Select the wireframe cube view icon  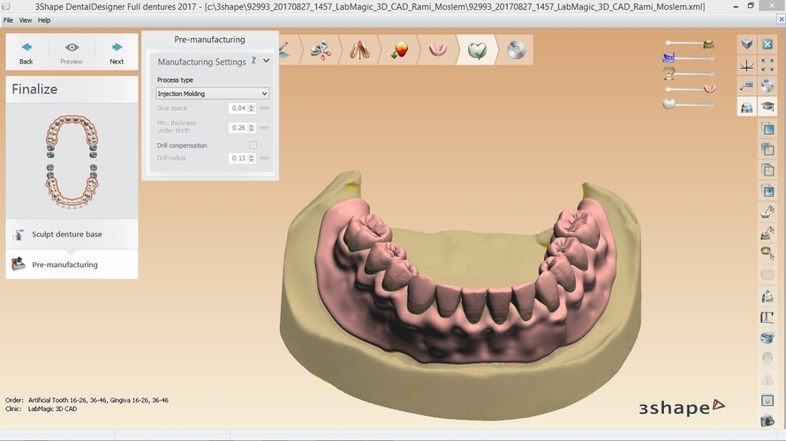(767, 170)
